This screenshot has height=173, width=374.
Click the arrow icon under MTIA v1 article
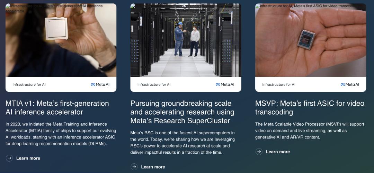(9, 158)
